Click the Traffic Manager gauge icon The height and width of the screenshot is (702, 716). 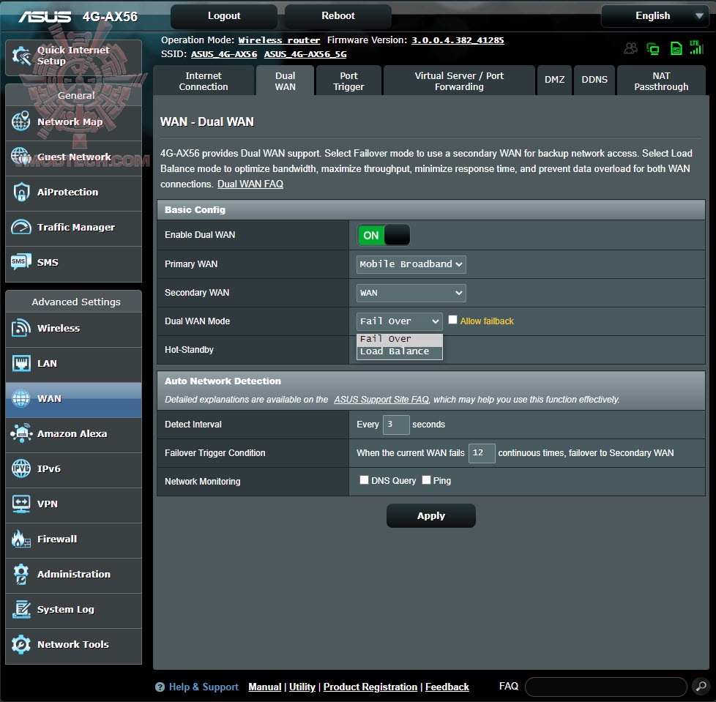tap(21, 227)
